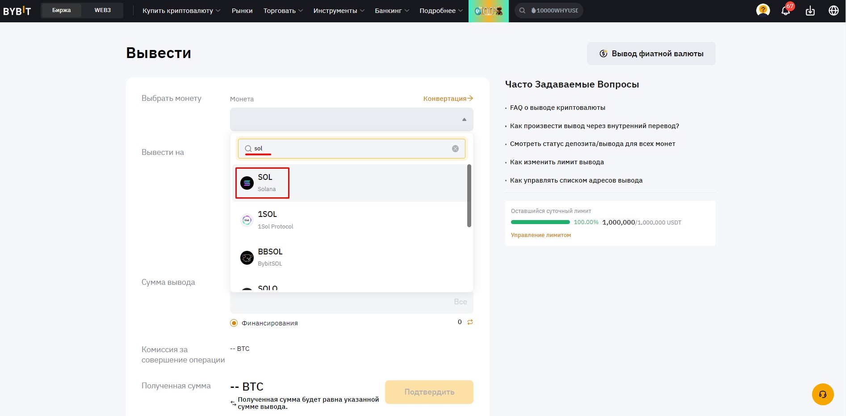Click the Все amount button

(x=461, y=302)
